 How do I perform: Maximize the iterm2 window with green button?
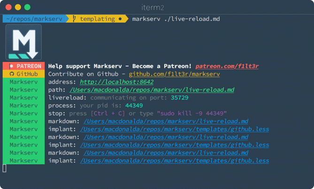[27, 7]
